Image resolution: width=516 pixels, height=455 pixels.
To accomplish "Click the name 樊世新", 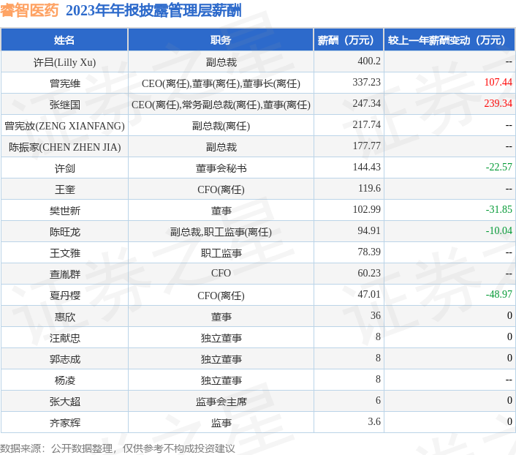I will (x=64, y=211).
